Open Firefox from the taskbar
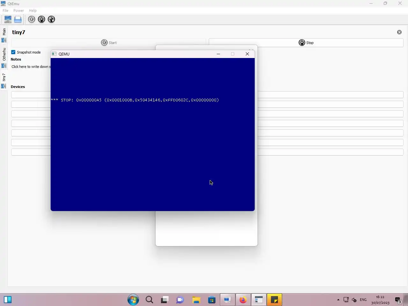408x306 pixels. (x=243, y=300)
